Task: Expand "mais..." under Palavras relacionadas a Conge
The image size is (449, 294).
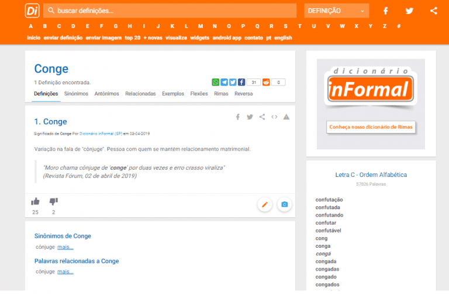Action: pos(65,272)
